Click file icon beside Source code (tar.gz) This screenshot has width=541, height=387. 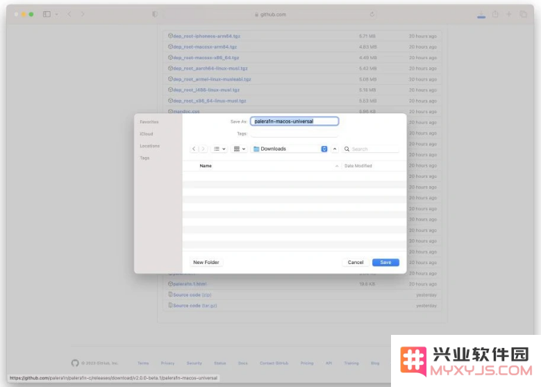(170, 305)
